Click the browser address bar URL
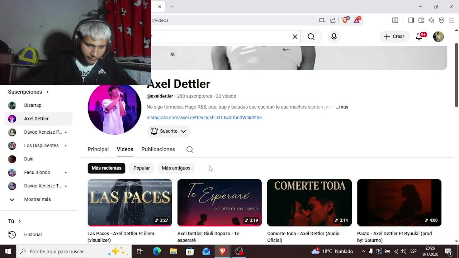 (160, 20)
